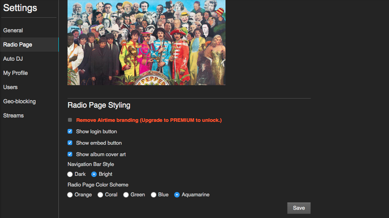
Task: Open General settings section
Action: point(13,30)
